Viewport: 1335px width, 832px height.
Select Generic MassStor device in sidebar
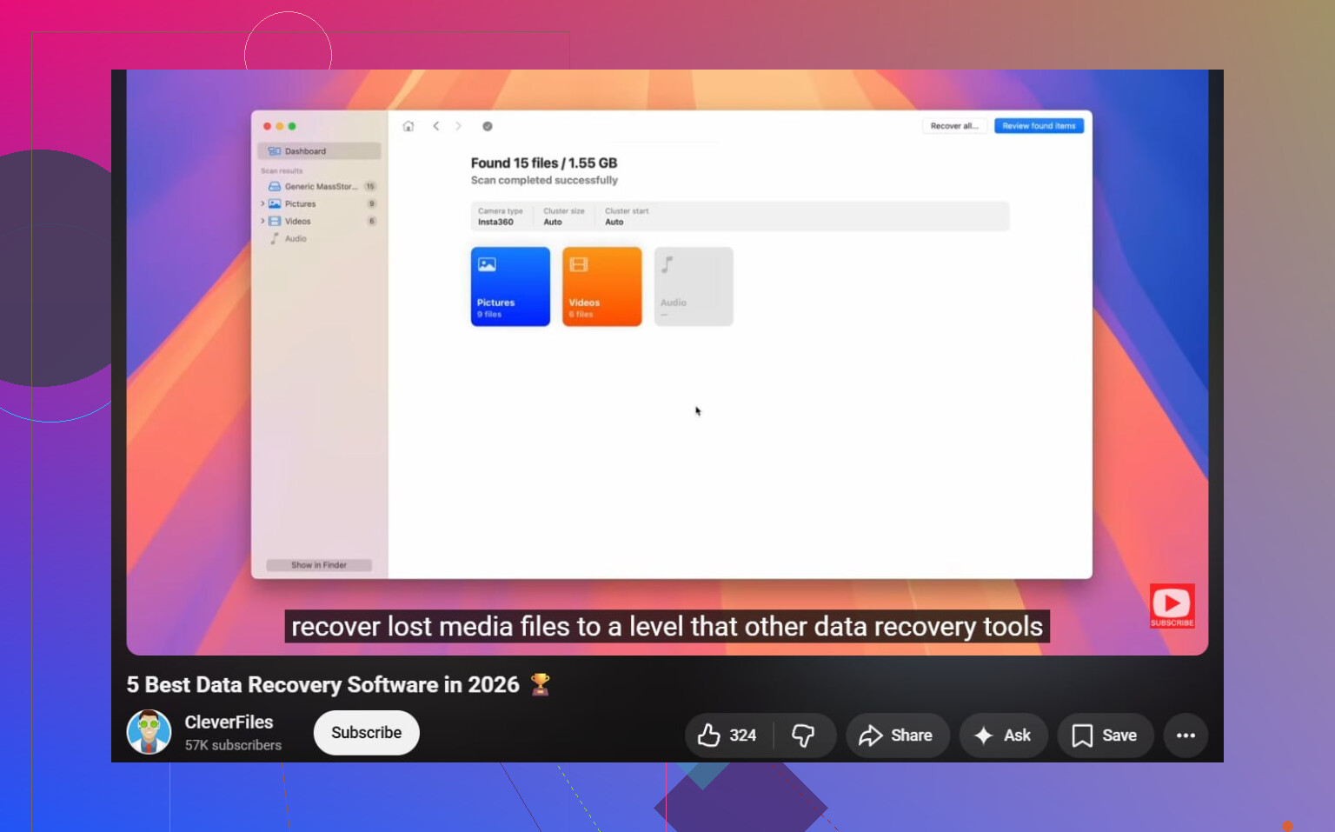321,186
